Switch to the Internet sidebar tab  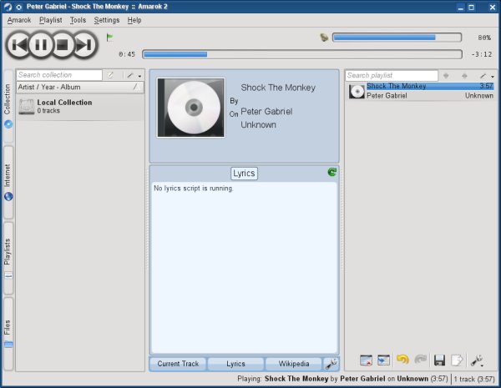pos(8,183)
